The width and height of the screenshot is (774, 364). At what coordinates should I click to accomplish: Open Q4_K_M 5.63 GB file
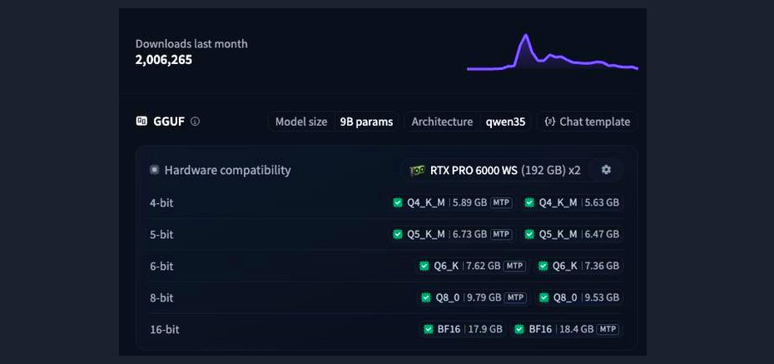(x=572, y=202)
